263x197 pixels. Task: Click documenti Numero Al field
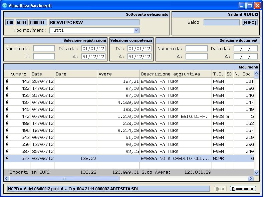pyautogui.click(x=196, y=56)
